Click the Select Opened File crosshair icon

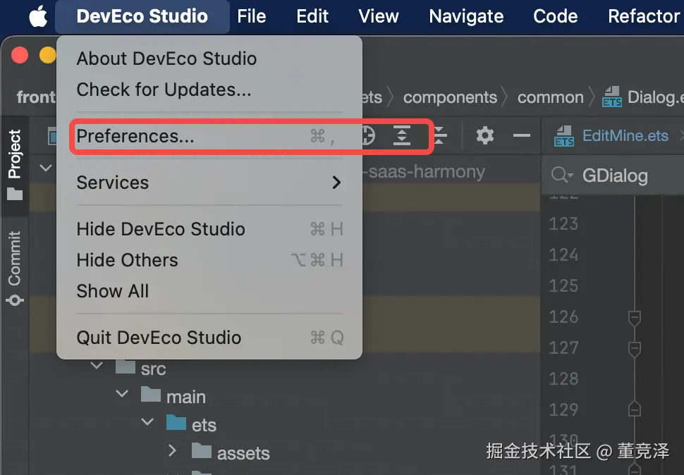coord(367,136)
